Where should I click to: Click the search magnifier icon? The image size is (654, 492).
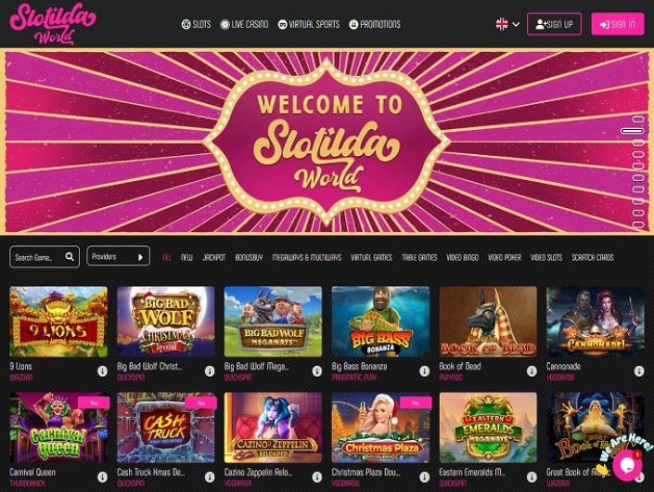[x=70, y=256]
